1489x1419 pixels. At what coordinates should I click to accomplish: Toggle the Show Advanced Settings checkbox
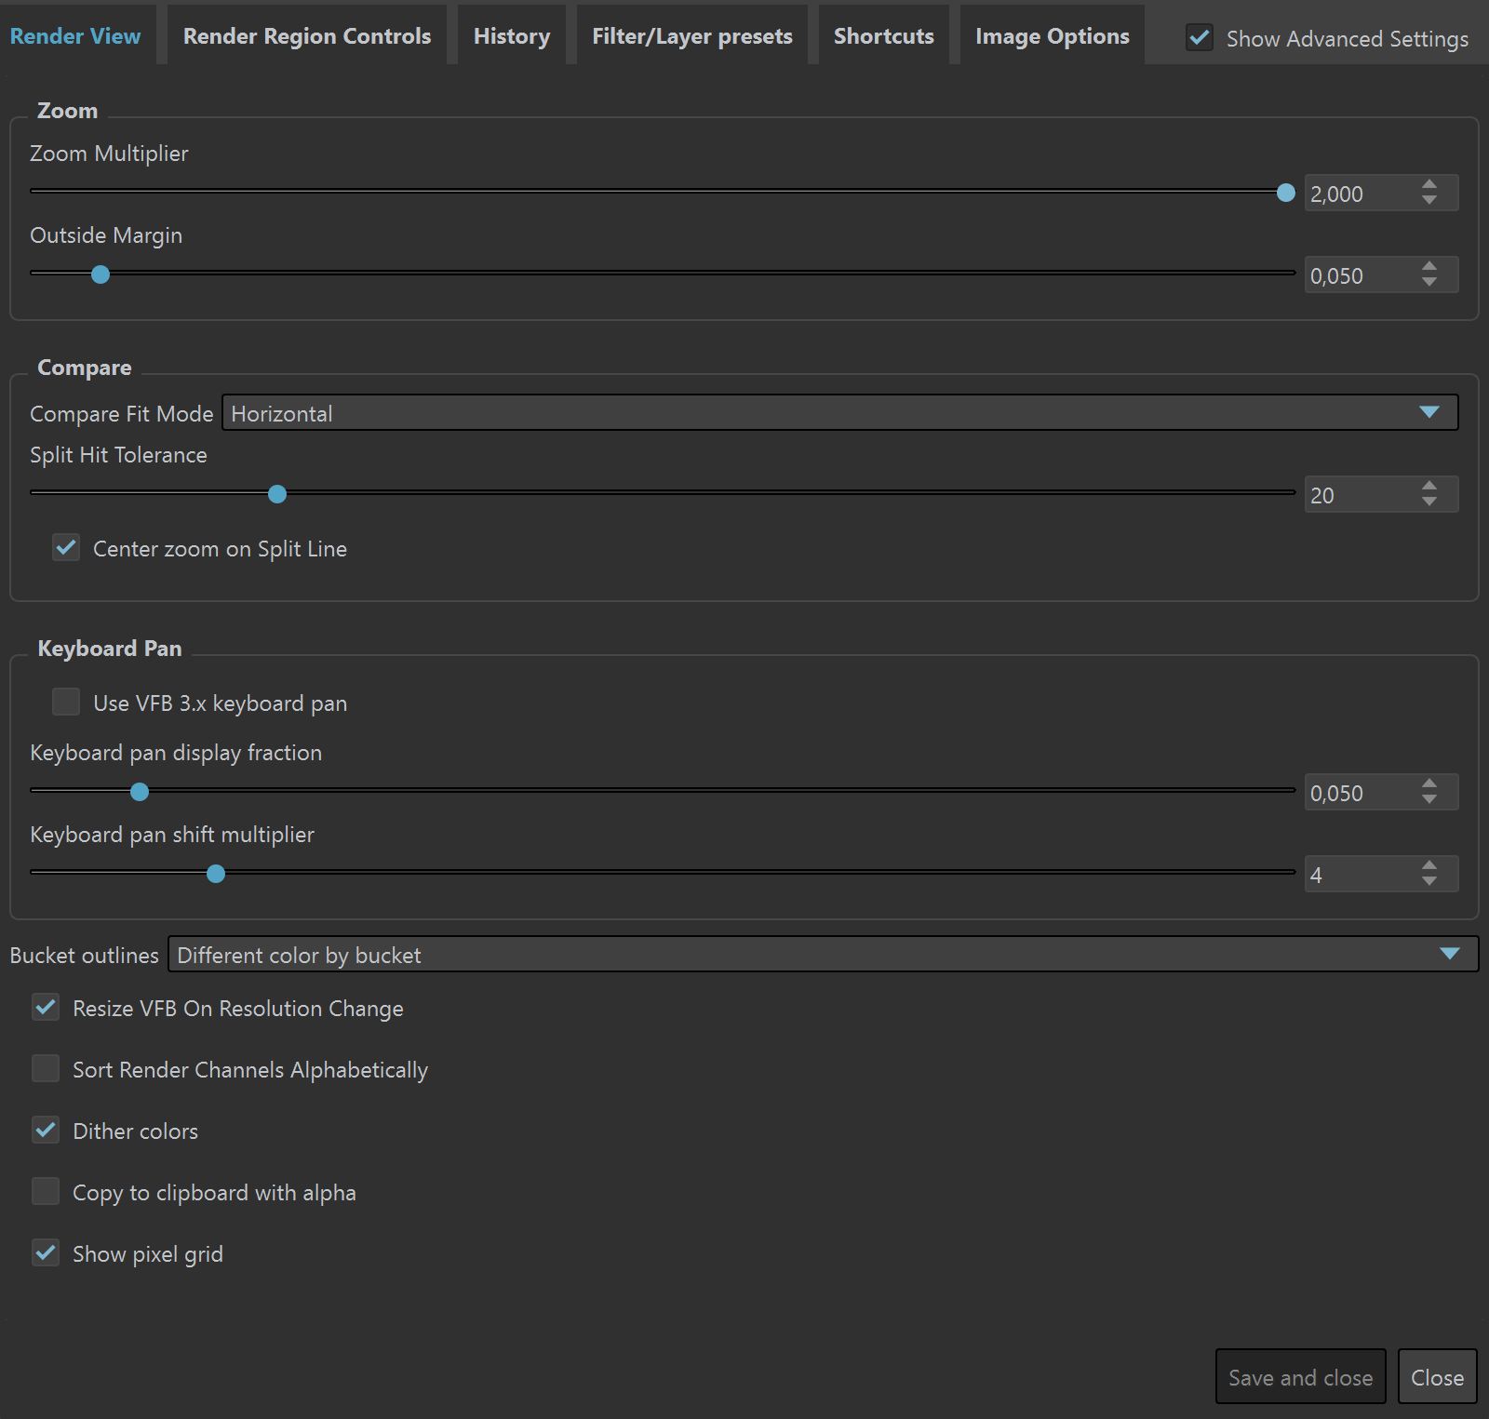tap(1200, 38)
